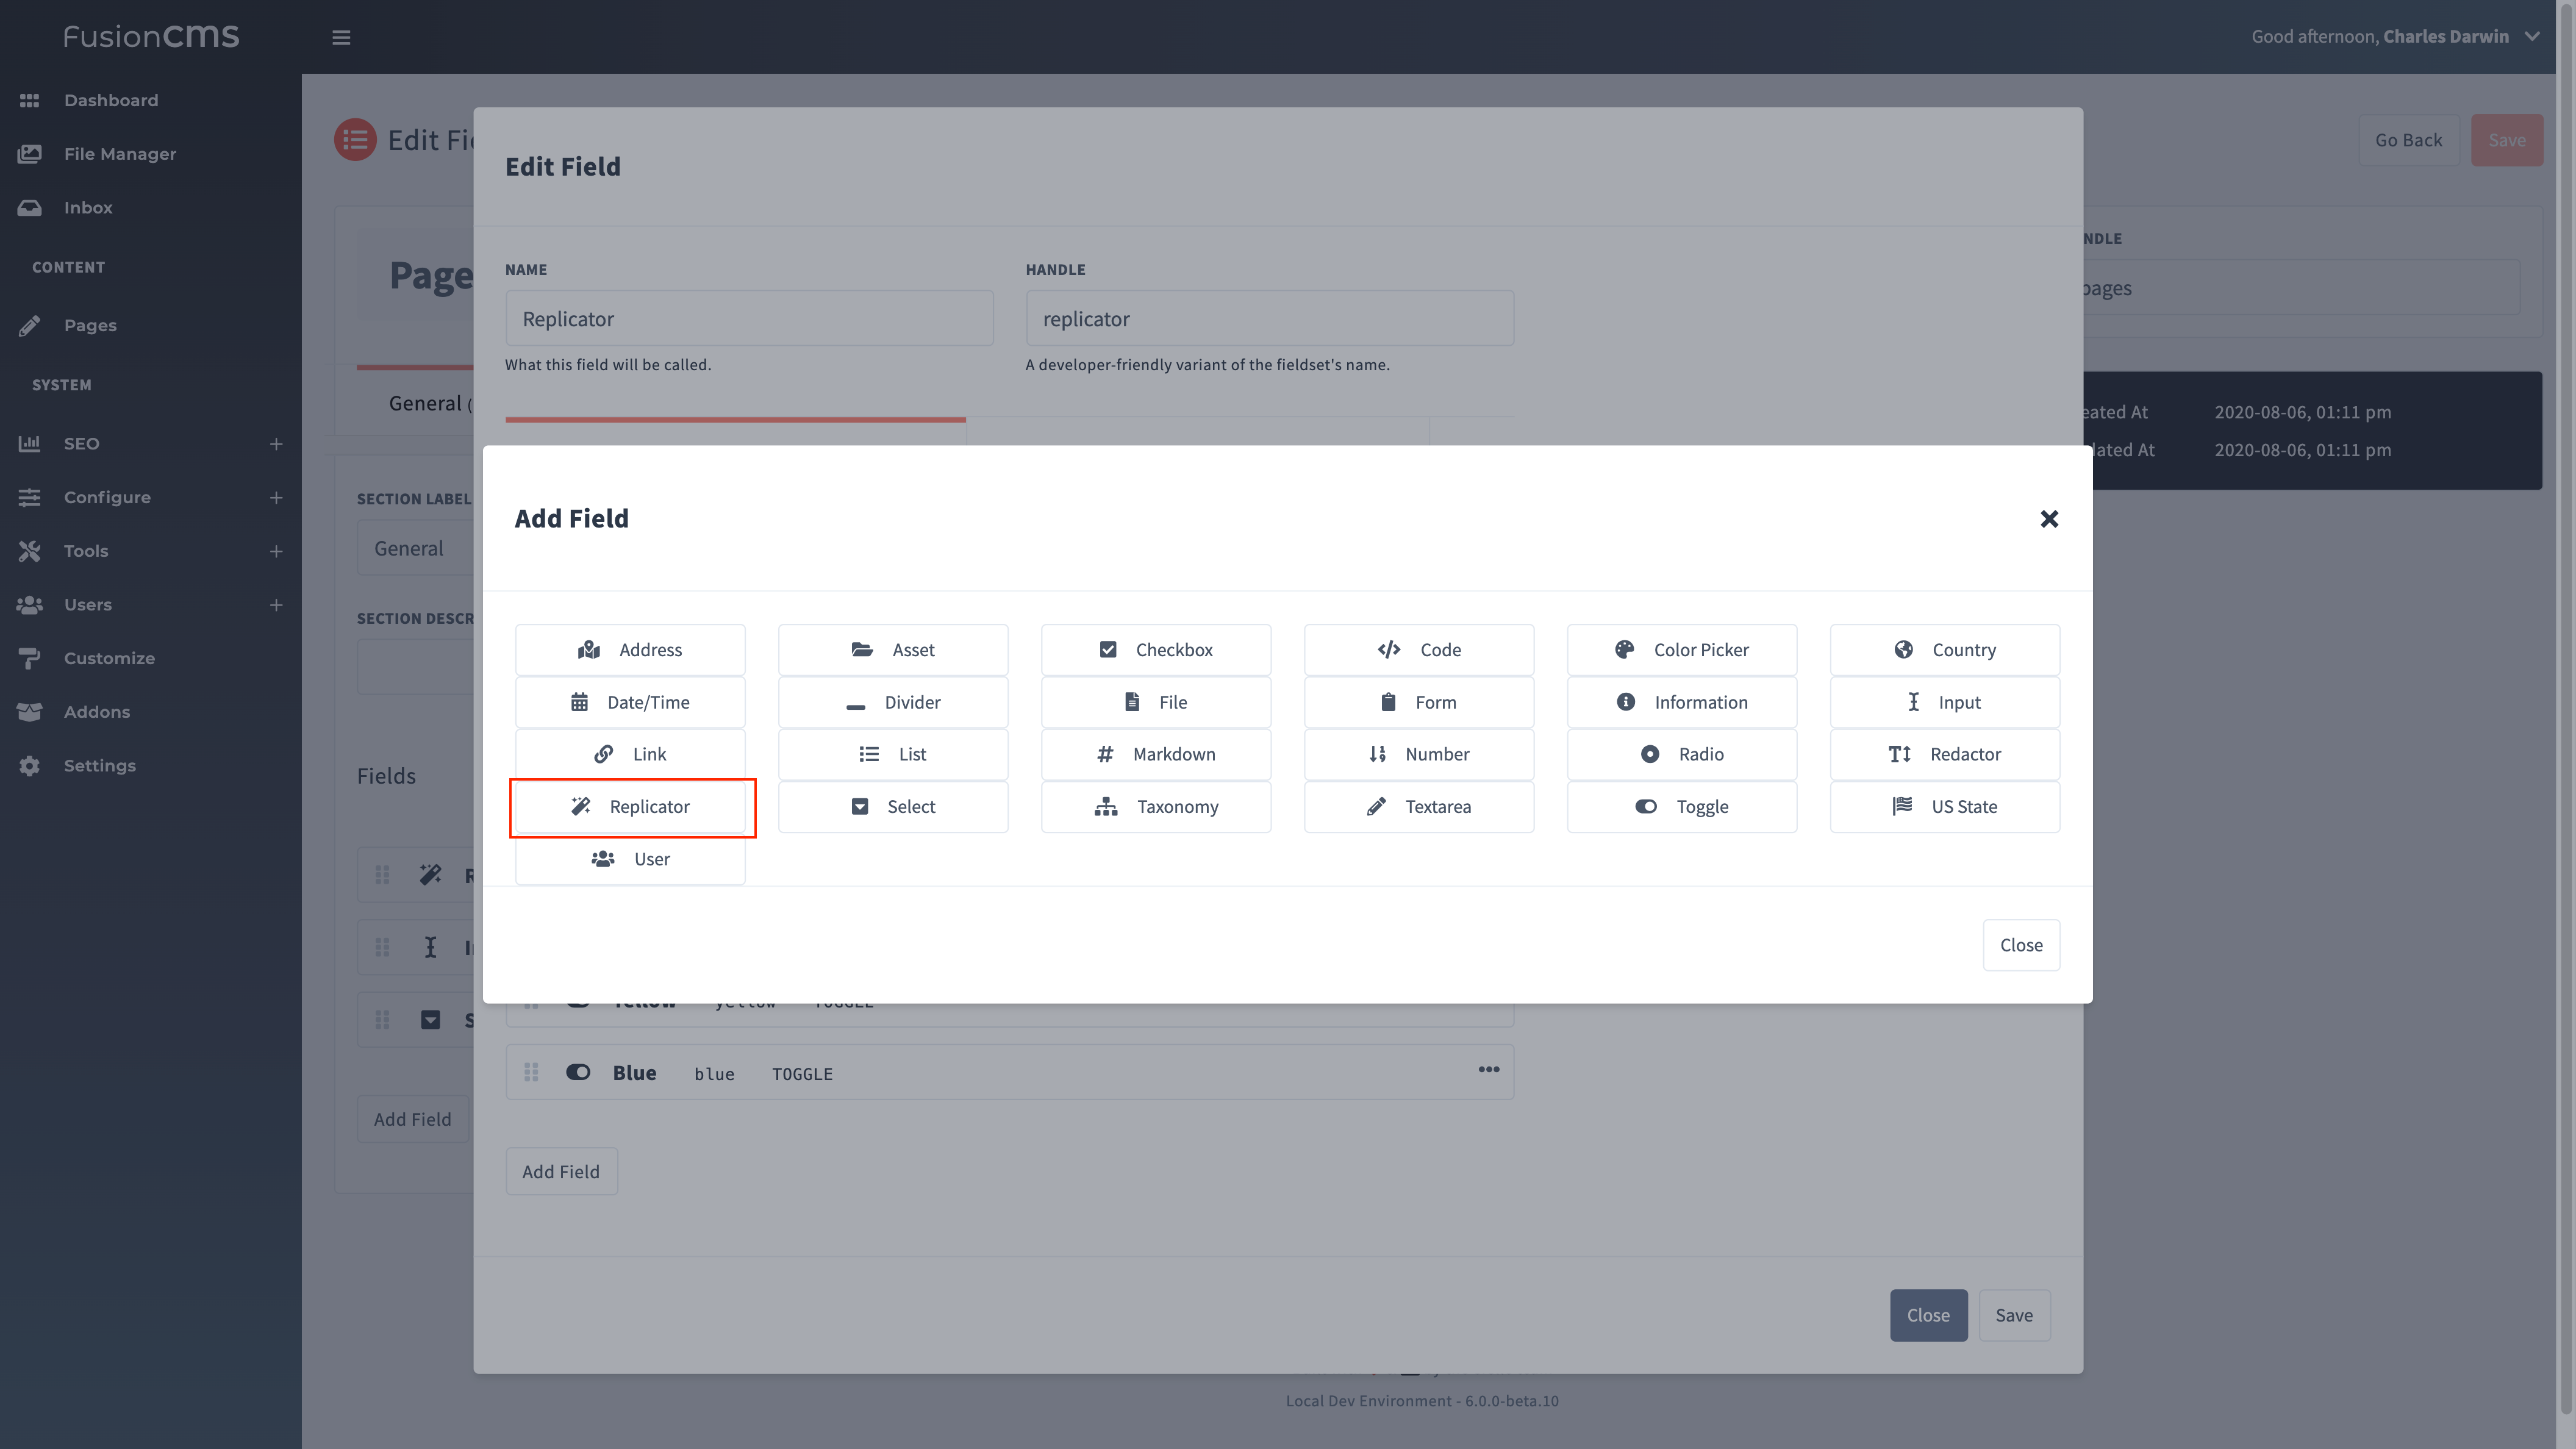Select the Taxonomy field type
Viewport: 2576px width, 1449px height.
[1156, 806]
